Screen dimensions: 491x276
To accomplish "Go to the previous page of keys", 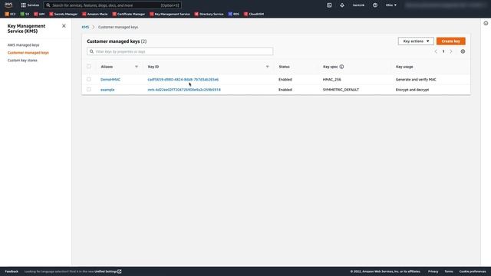I will (436, 51).
